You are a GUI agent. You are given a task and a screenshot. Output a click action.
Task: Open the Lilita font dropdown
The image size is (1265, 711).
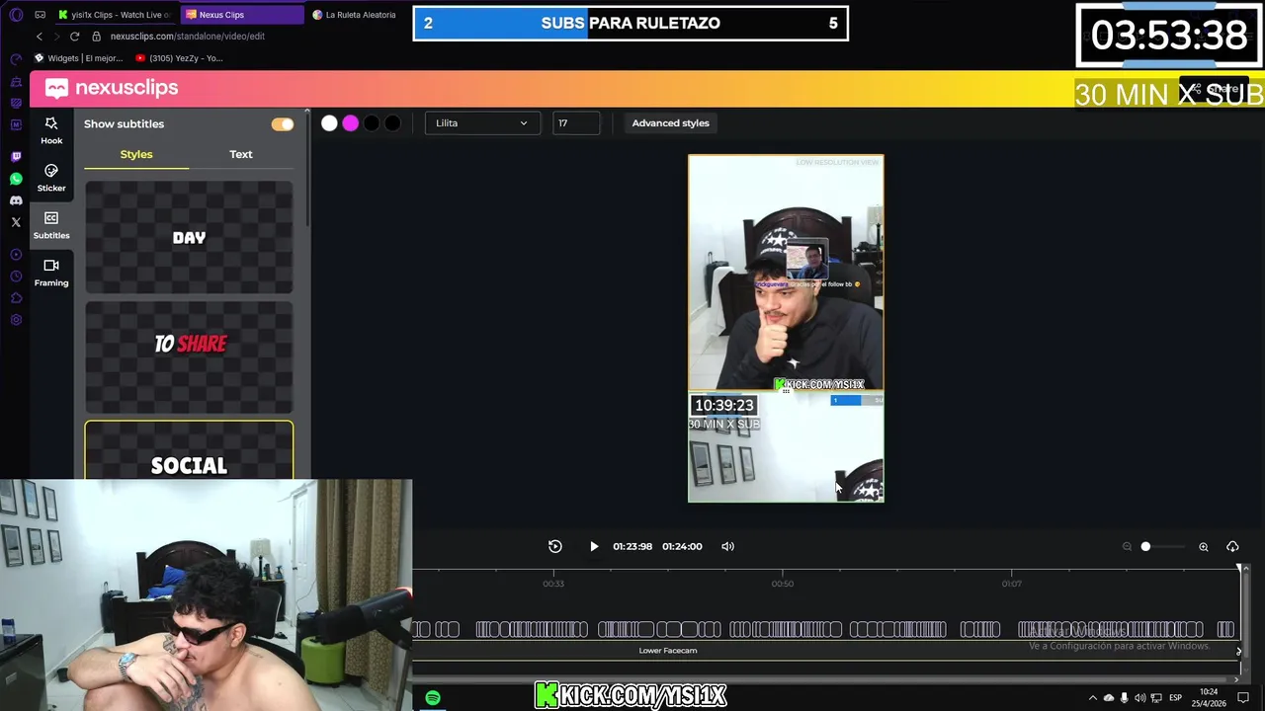(482, 123)
